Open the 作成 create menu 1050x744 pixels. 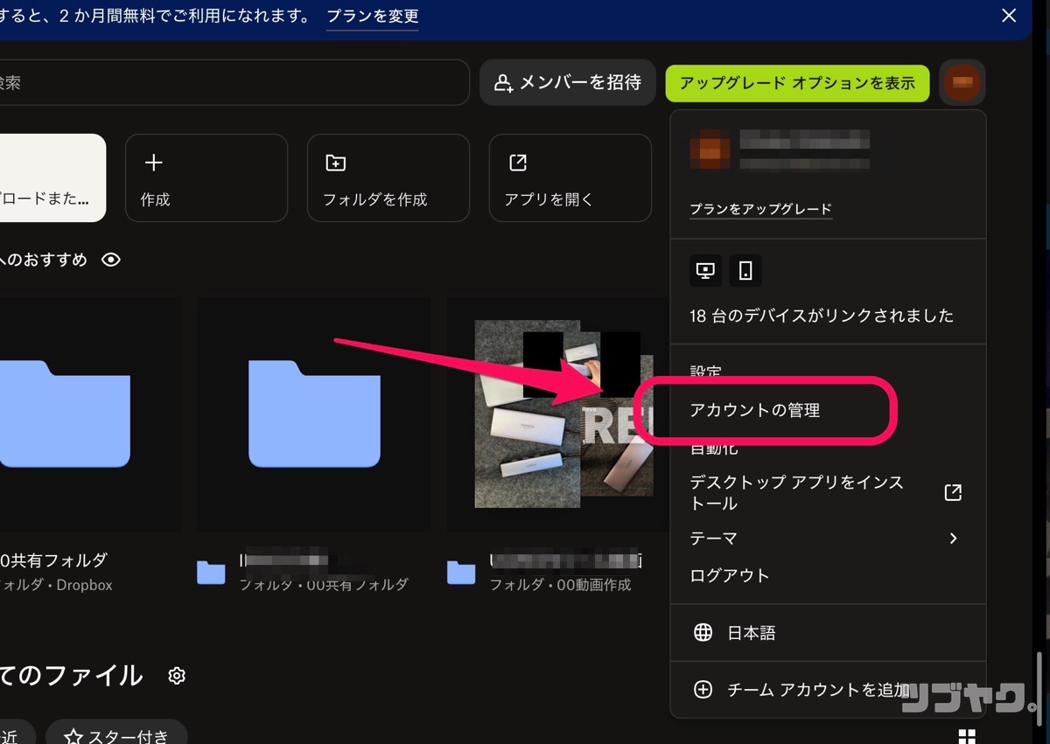[206, 177]
